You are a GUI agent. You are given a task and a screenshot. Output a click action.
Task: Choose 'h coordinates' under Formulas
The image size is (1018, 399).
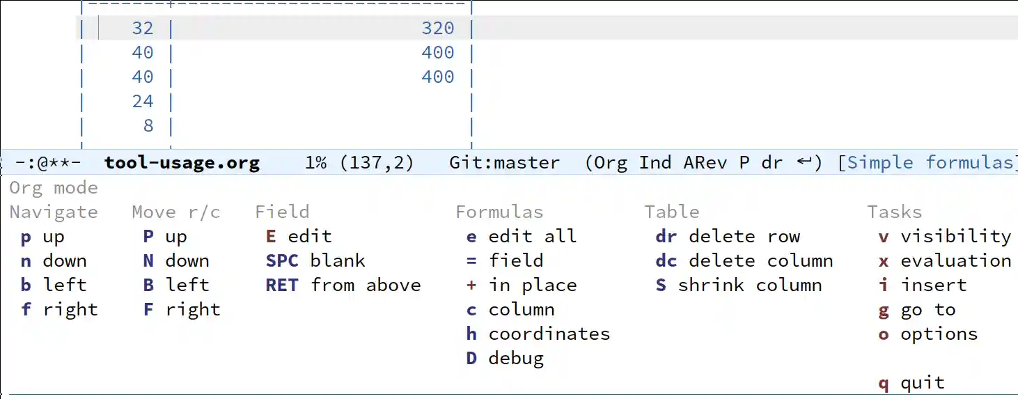(x=538, y=334)
